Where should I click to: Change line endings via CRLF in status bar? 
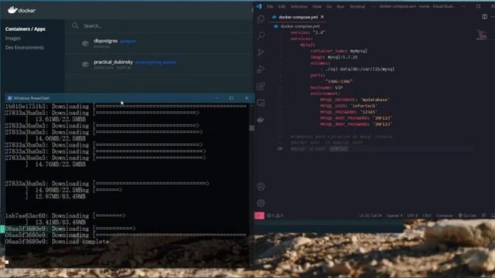click(x=427, y=215)
